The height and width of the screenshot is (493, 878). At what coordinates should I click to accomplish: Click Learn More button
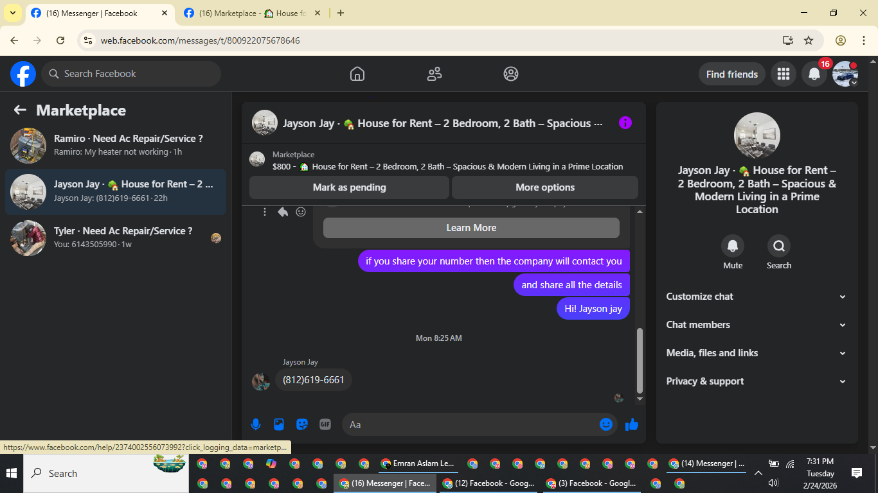[x=471, y=228]
